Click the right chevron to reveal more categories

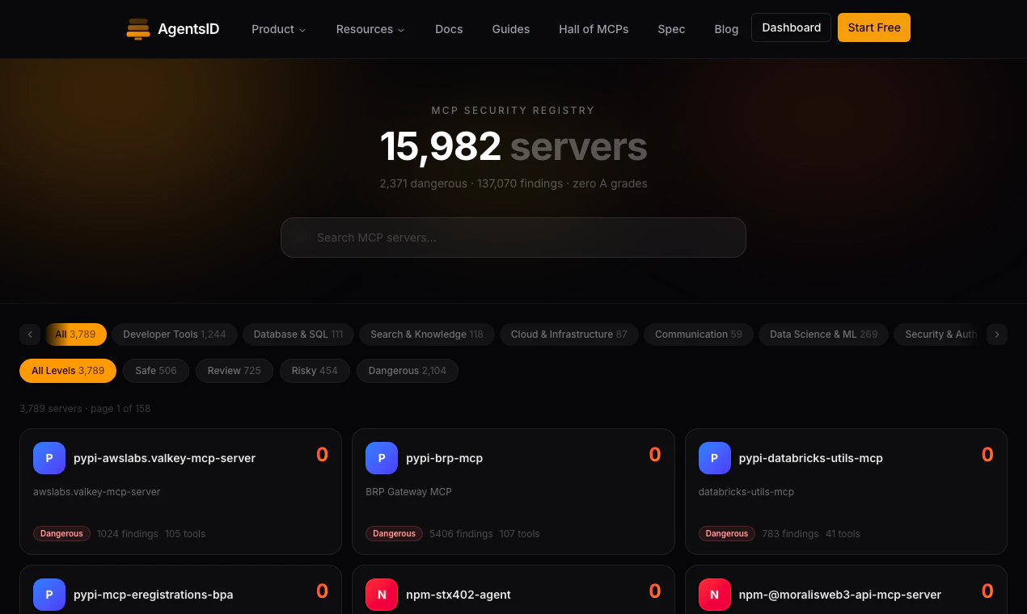(x=997, y=334)
